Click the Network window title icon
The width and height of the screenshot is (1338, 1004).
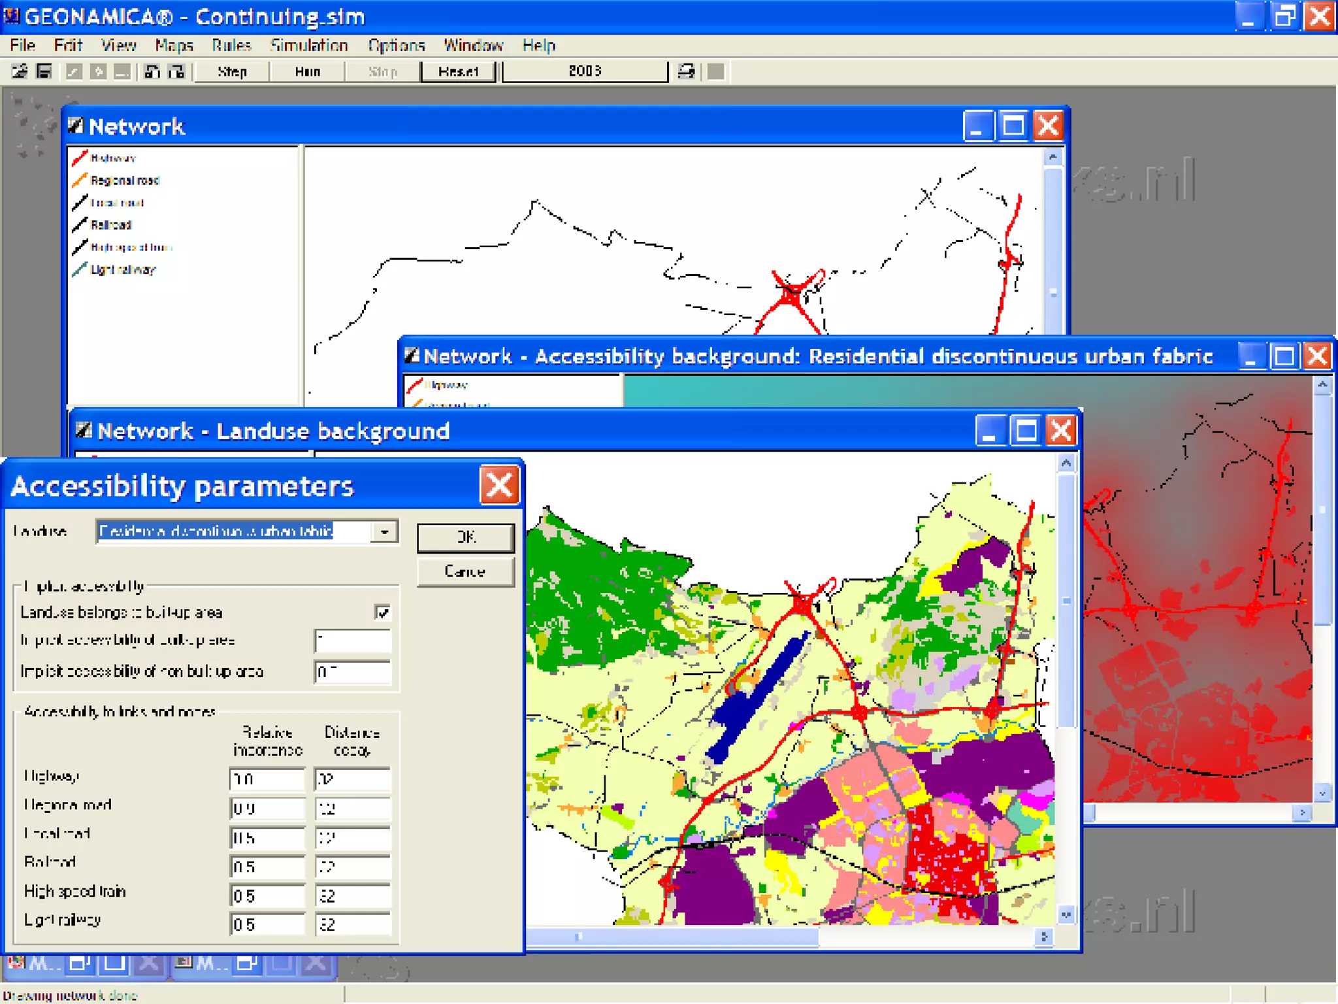(x=76, y=125)
